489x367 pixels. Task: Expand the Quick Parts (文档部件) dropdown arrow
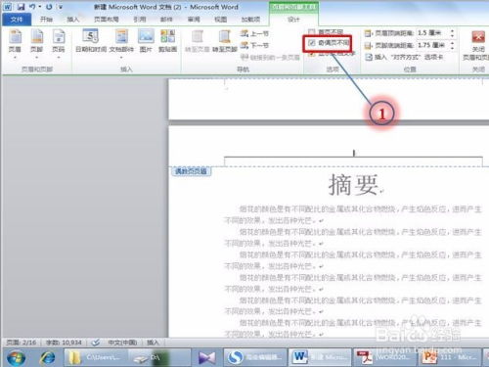121,58
